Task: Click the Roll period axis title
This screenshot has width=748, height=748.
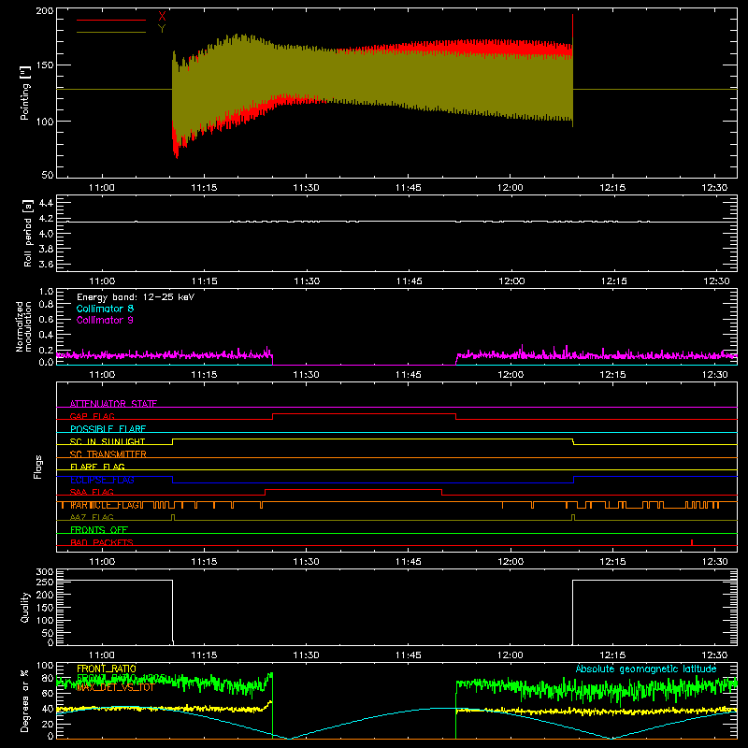Action: coord(28,233)
